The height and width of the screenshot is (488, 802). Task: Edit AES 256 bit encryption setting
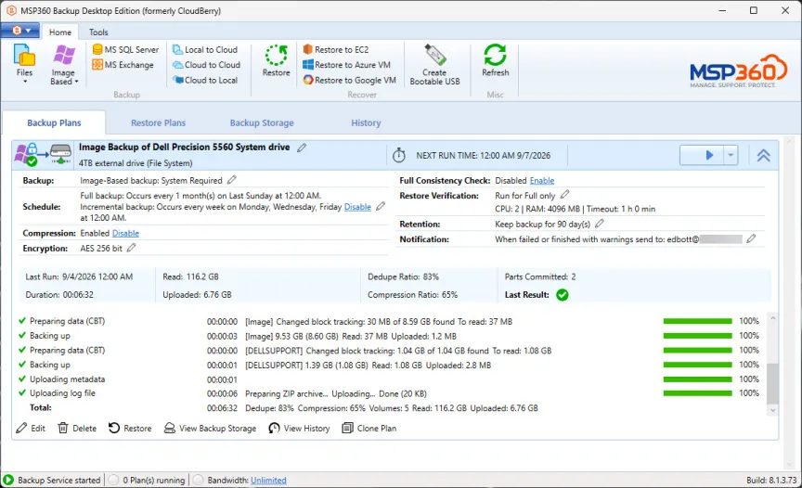(x=132, y=248)
